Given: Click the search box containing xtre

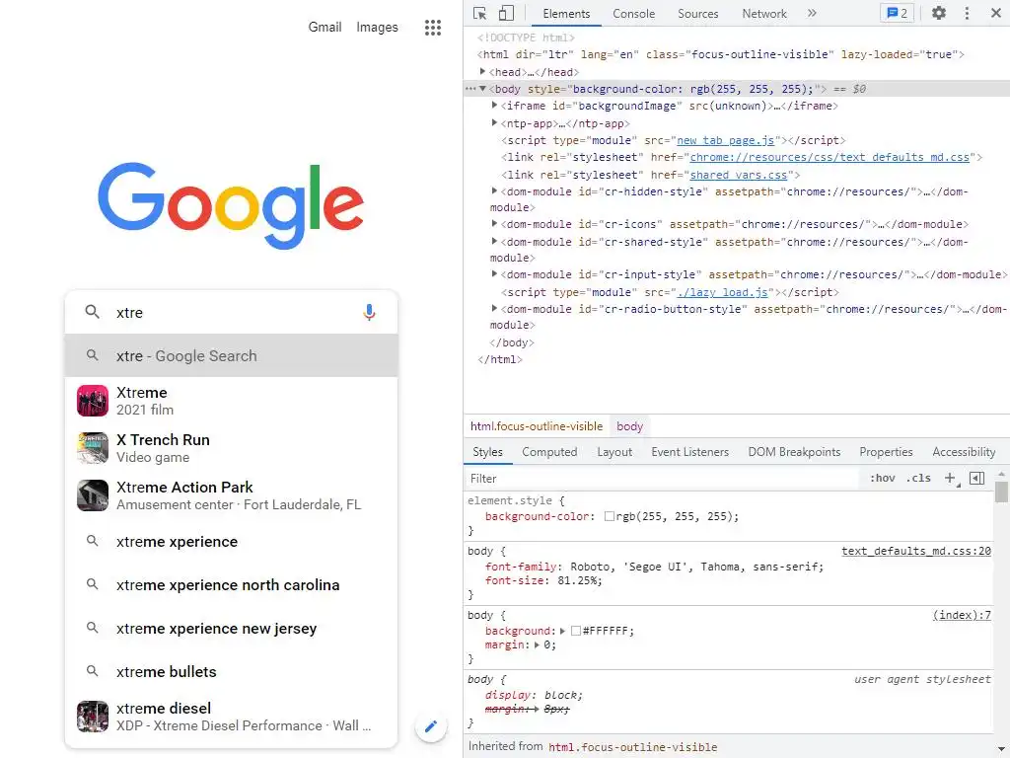Looking at the screenshot, I should 231,313.
